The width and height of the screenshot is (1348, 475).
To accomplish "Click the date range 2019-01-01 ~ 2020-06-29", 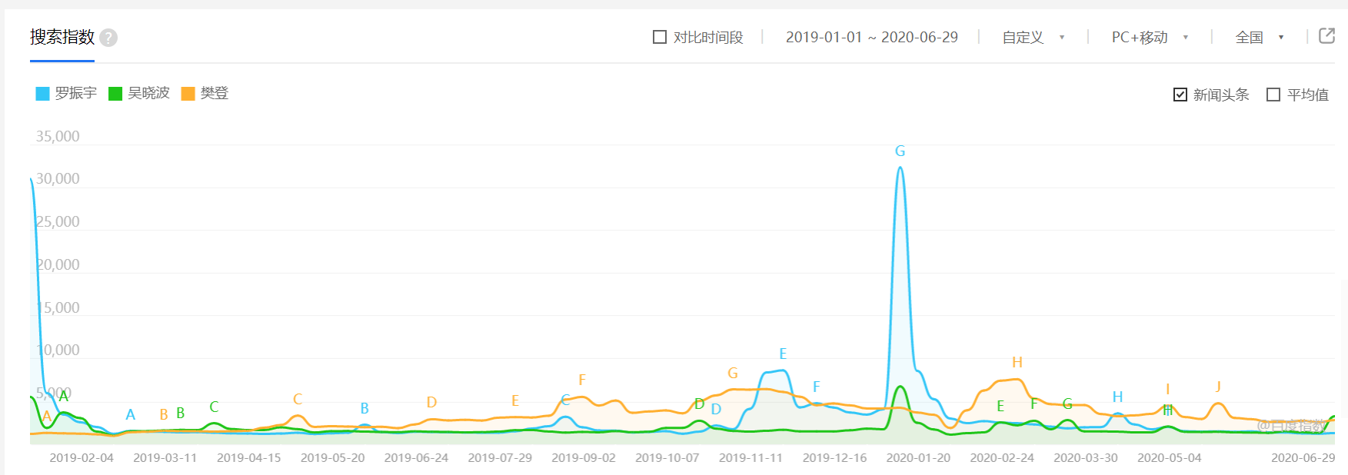I will (x=871, y=37).
